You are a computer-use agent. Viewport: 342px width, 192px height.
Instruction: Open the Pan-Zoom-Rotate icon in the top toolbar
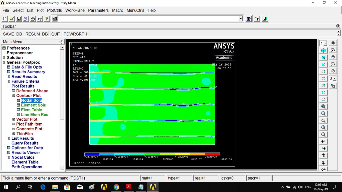(26, 19)
